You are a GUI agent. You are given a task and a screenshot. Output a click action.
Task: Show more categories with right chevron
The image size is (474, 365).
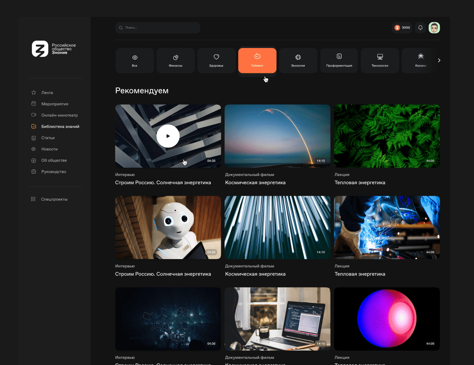(x=439, y=60)
